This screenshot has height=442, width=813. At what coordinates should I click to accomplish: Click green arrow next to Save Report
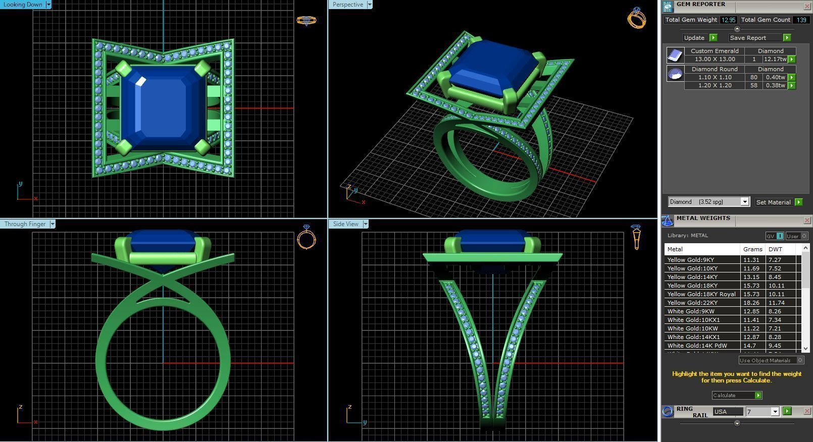click(x=787, y=38)
